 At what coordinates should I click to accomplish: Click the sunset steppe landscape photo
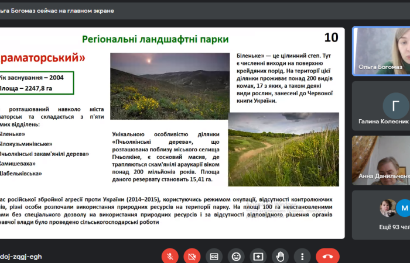[x=169, y=86]
